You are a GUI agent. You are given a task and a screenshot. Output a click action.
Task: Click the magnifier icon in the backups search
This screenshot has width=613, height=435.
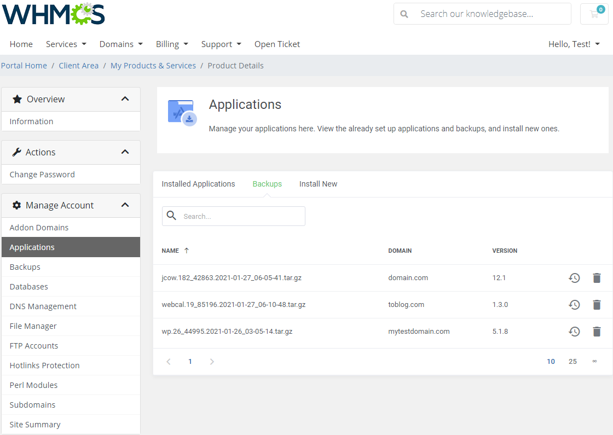(171, 216)
